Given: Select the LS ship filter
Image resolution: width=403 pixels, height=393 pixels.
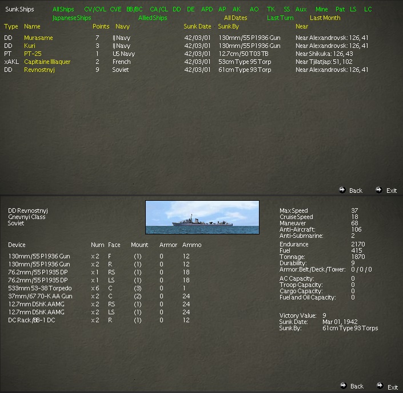Looking at the screenshot, I should tap(353, 9).
